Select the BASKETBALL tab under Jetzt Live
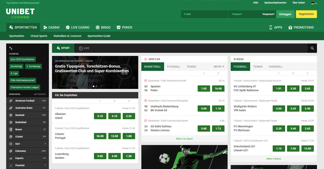This screenshot has width=324, height=169. pos(153,66)
